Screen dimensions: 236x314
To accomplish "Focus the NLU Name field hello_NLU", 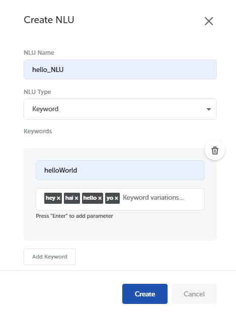I will (120, 69).
